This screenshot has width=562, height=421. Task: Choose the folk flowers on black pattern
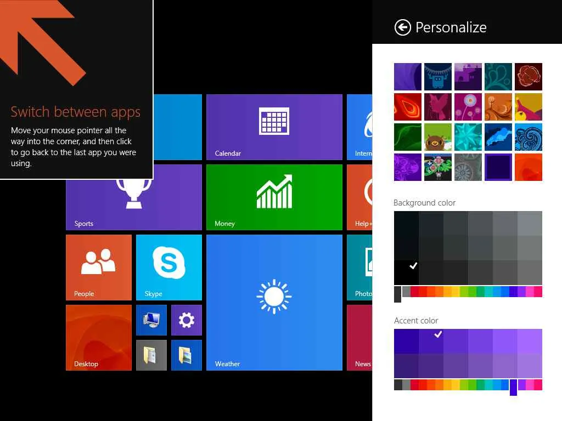[x=437, y=167]
